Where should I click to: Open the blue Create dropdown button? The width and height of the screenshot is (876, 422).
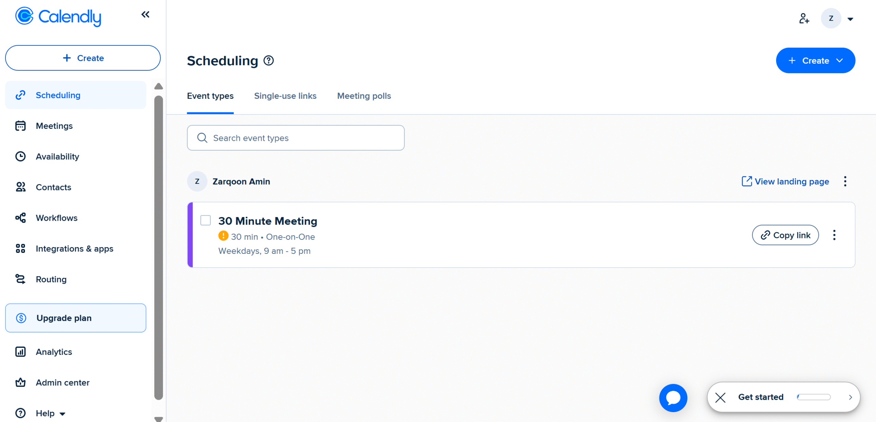816,60
